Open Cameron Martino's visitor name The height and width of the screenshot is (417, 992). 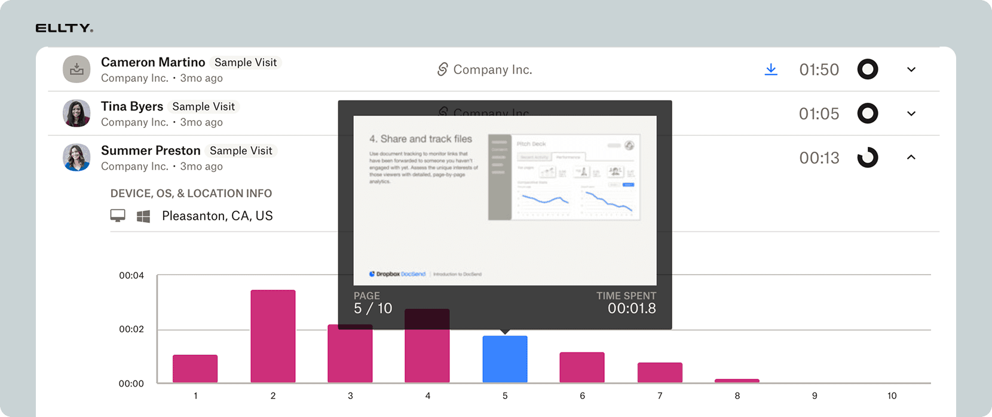(x=153, y=62)
